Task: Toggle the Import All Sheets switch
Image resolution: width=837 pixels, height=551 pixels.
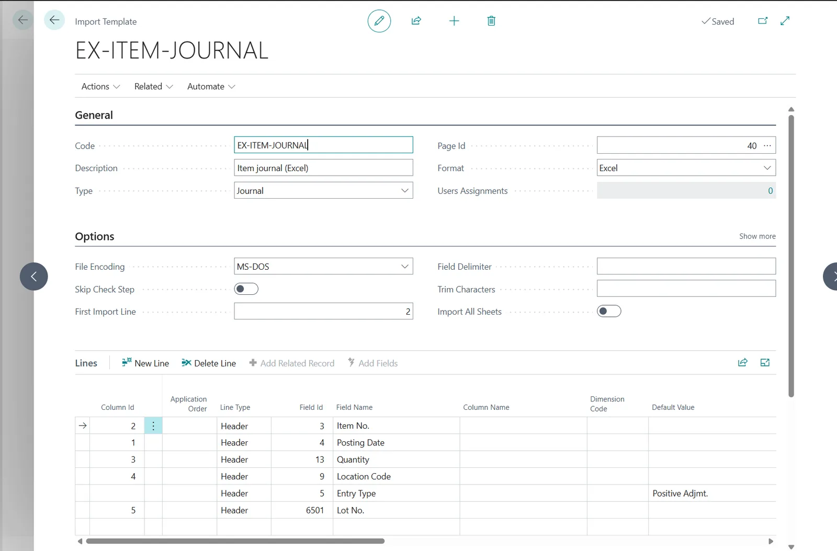Action: pos(609,312)
